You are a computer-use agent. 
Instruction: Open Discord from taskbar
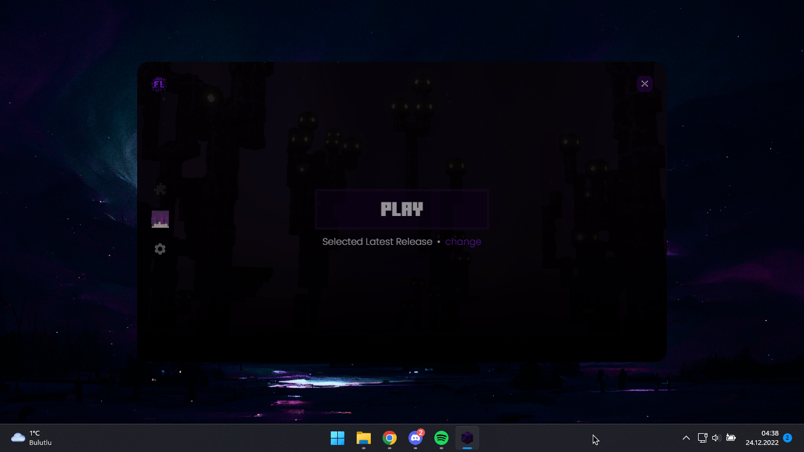coord(416,438)
